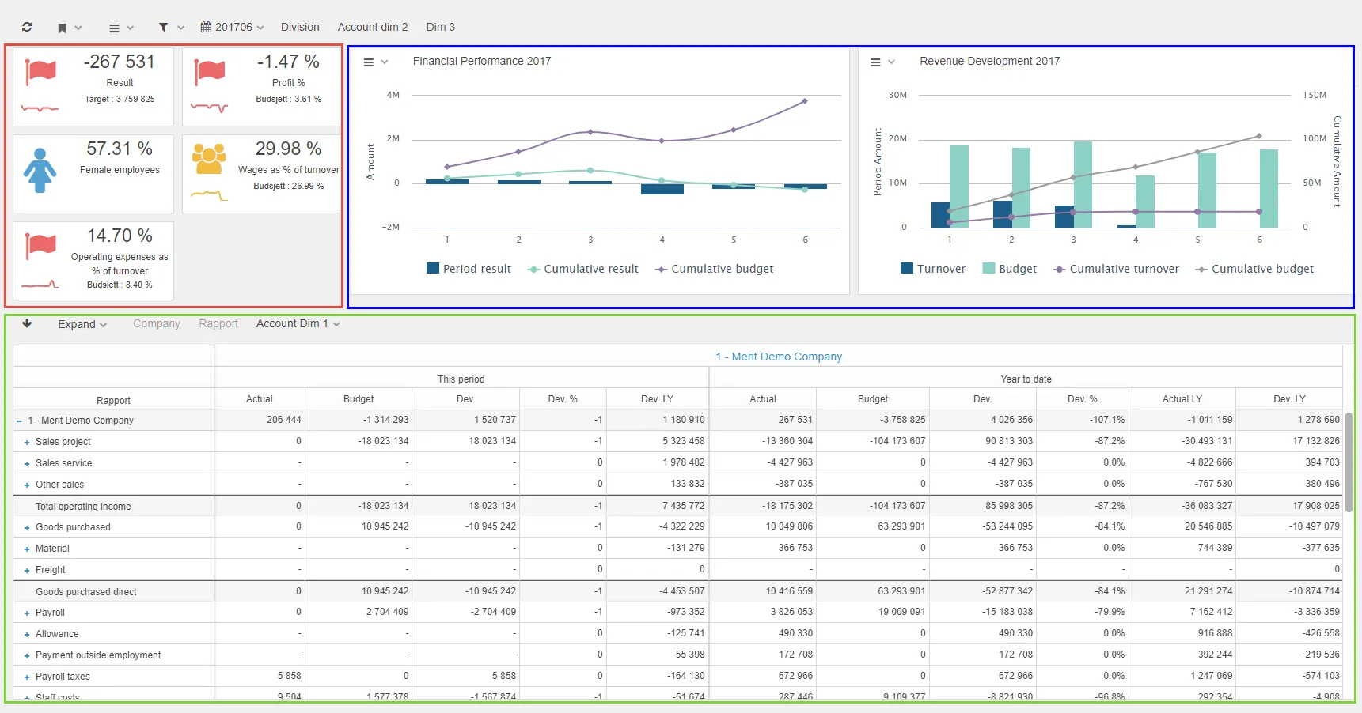
Task: Select Account dim 2 in toolbar
Action: (372, 27)
